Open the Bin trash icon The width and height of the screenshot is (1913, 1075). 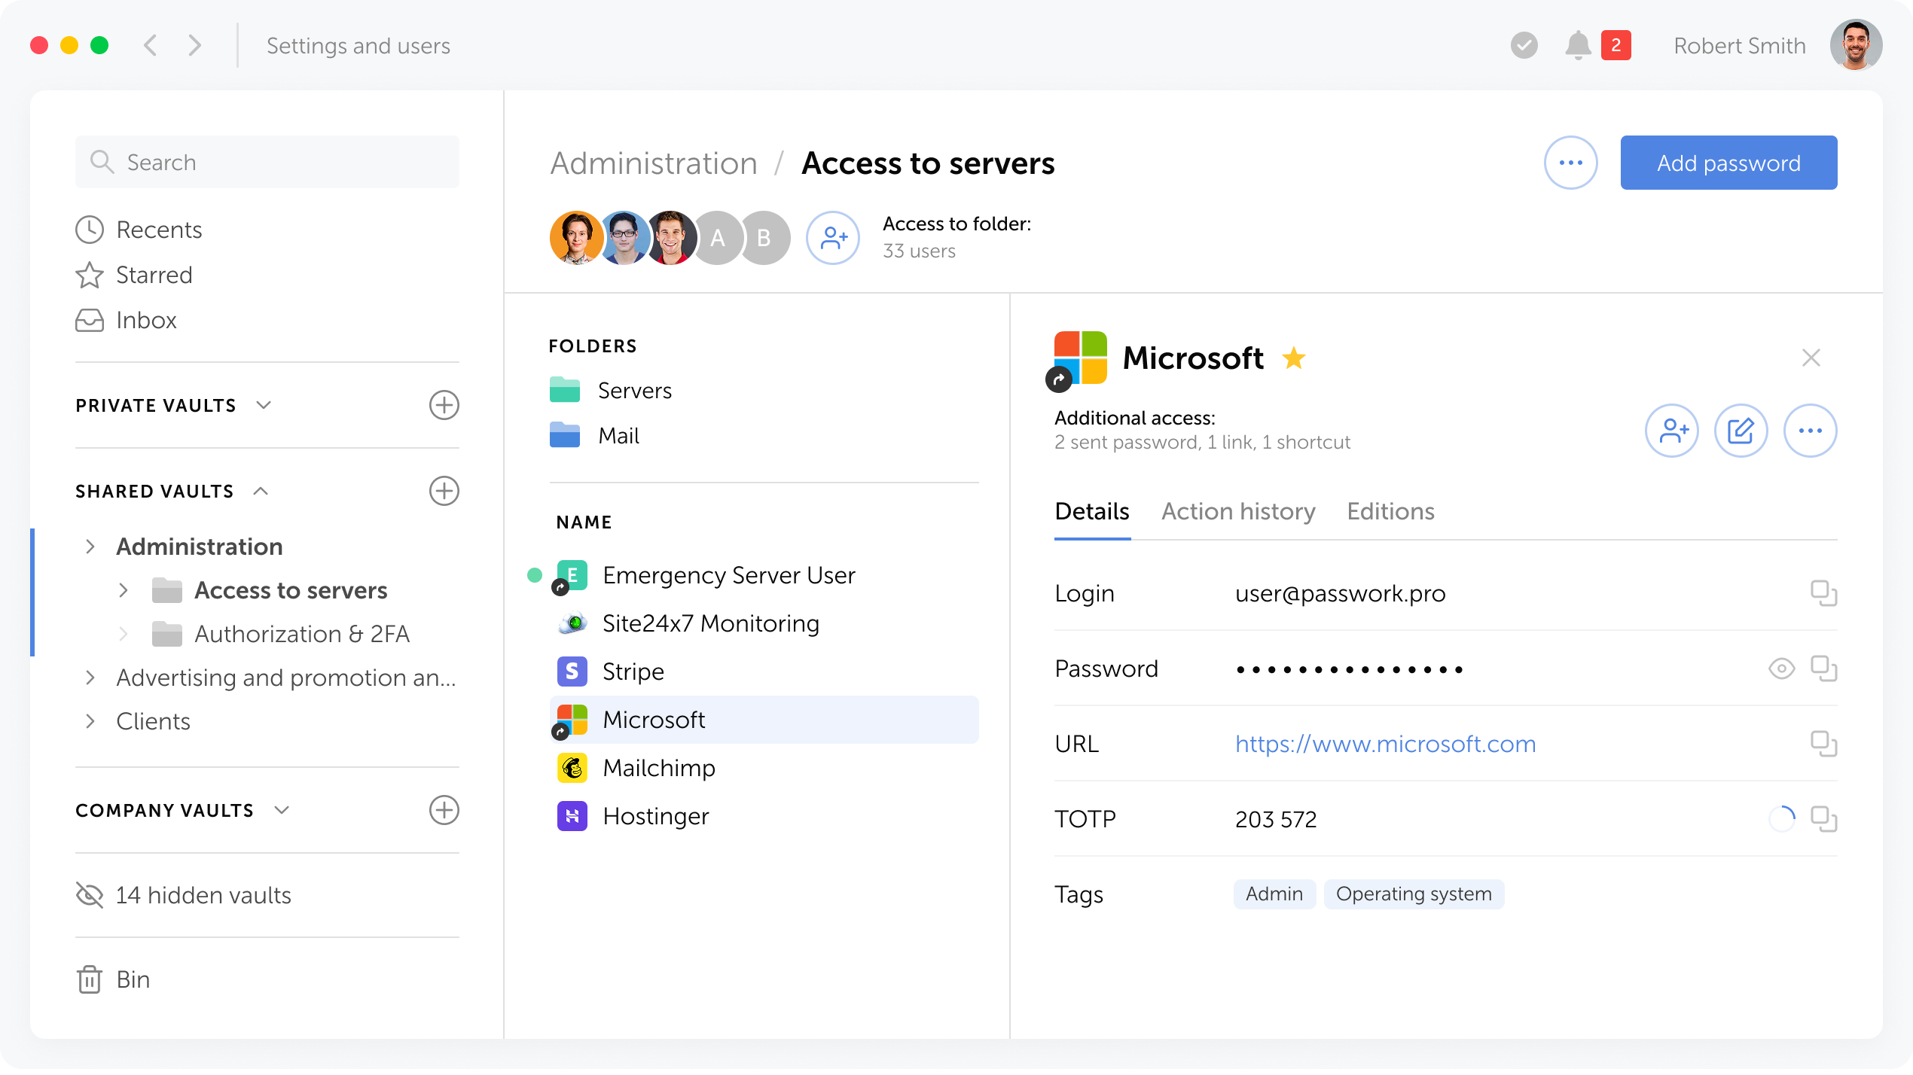click(x=90, y=979)
